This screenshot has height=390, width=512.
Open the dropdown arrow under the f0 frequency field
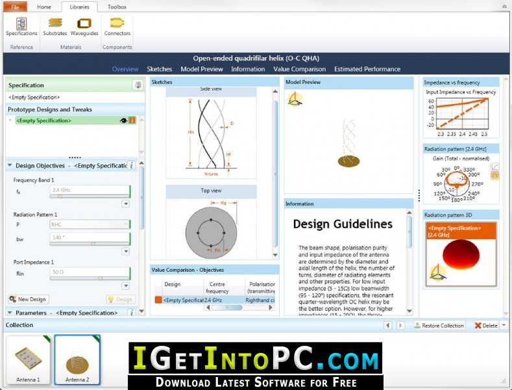126,204
